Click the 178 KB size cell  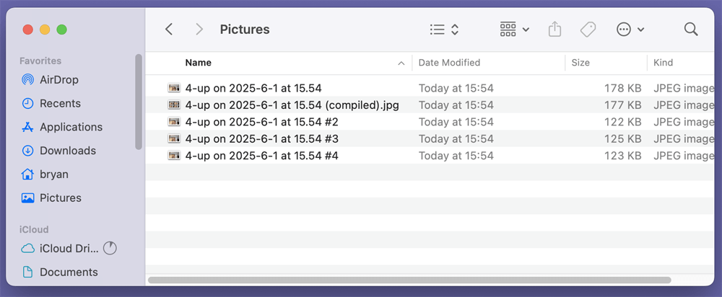(x=622, y=88)
